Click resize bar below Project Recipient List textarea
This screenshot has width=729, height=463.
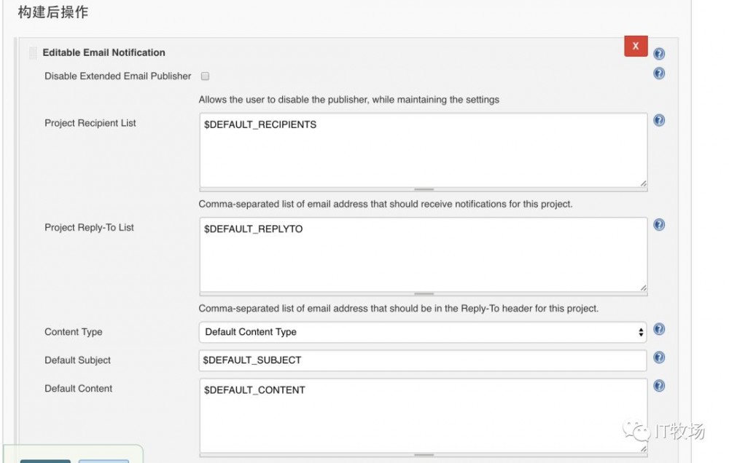(424, 189)
